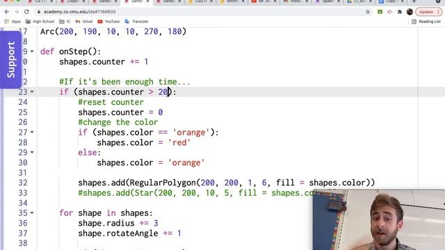Collapse the line 35 for-loop fold arrow
445x250 pixels.
(32, 213)
